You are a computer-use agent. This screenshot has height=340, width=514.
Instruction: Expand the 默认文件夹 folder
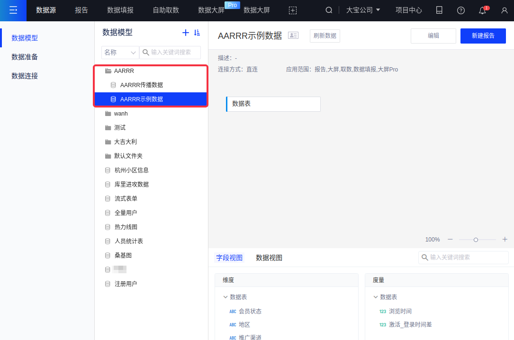point(108,156)
